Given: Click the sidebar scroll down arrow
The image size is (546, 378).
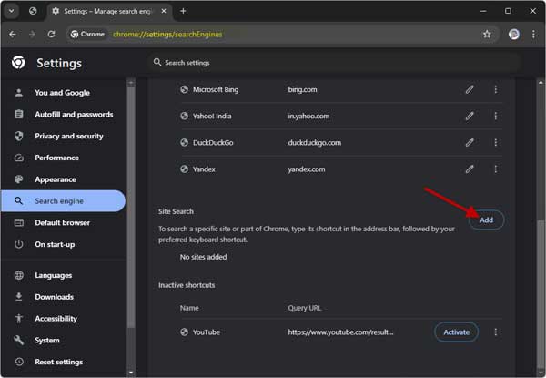Looking at the screenshot, I should point(131,373).
